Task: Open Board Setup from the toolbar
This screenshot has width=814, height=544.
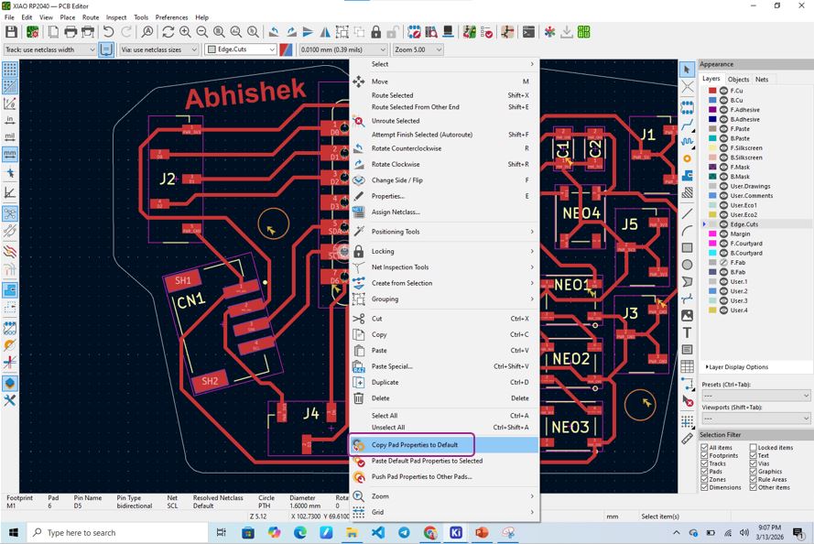Action: click(x=32, y=32)
